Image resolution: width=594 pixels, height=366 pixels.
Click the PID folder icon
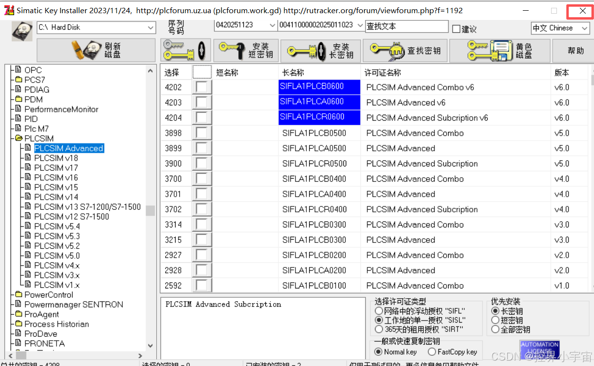(19, 119)
